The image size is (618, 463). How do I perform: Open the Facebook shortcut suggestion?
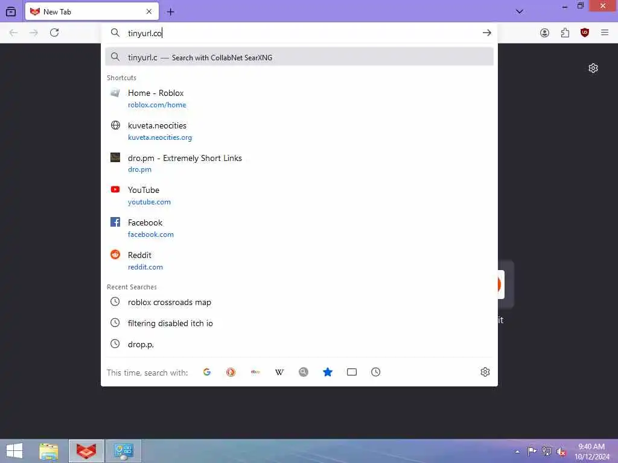pos(299,228)
